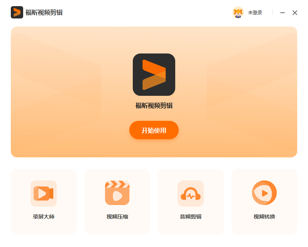
Task: Open the 视频转换 round play icon
Action: tap(264, 193)
